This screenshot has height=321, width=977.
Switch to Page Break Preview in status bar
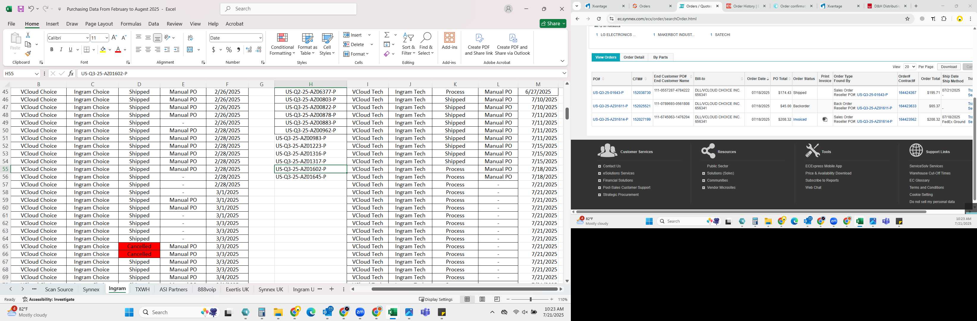pos(497,299)
